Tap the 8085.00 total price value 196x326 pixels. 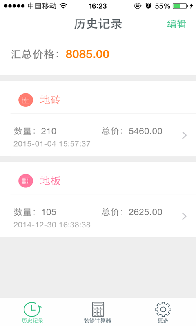pyautogui.click(x=87, y=54)
